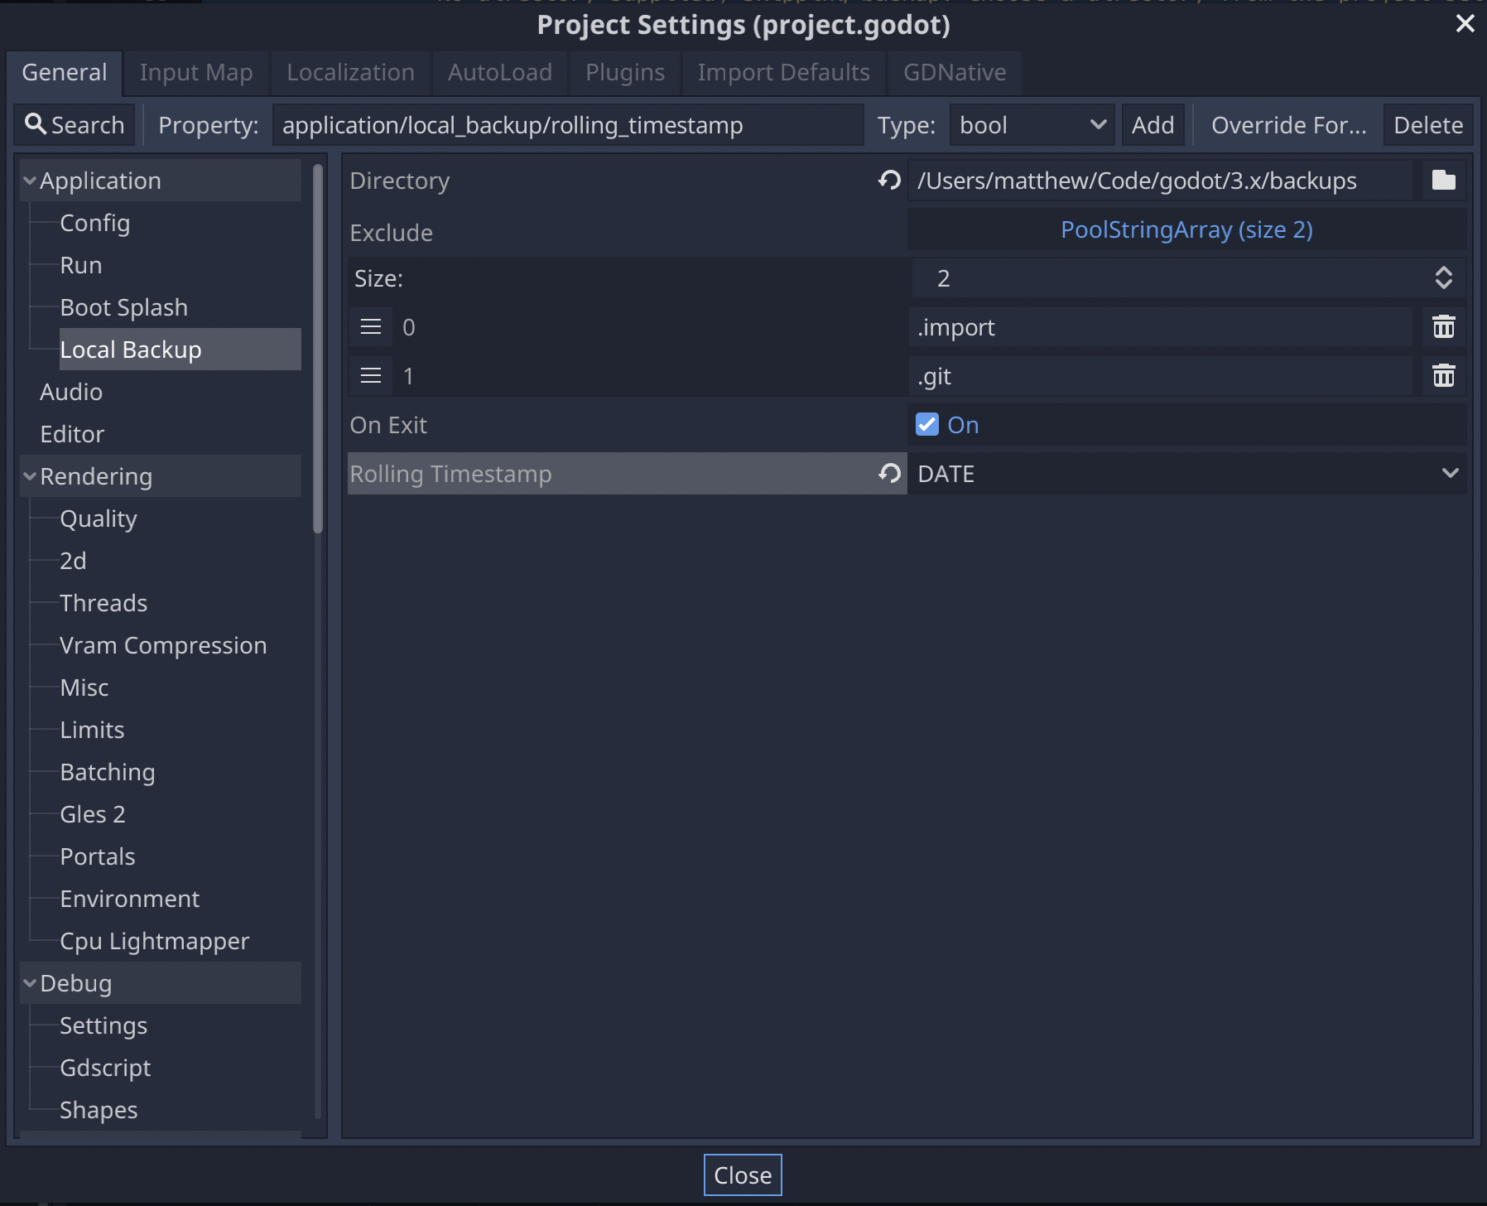Select Cpu Lightmapper category
Image resolution: width=1487 pixels, height=1206 pixels.
pyautogui.click(x=154, y=941)
